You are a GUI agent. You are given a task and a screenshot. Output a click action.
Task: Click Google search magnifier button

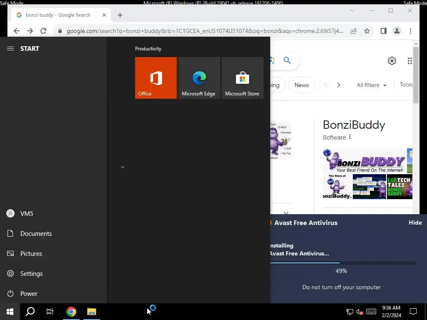coord(287,60)
